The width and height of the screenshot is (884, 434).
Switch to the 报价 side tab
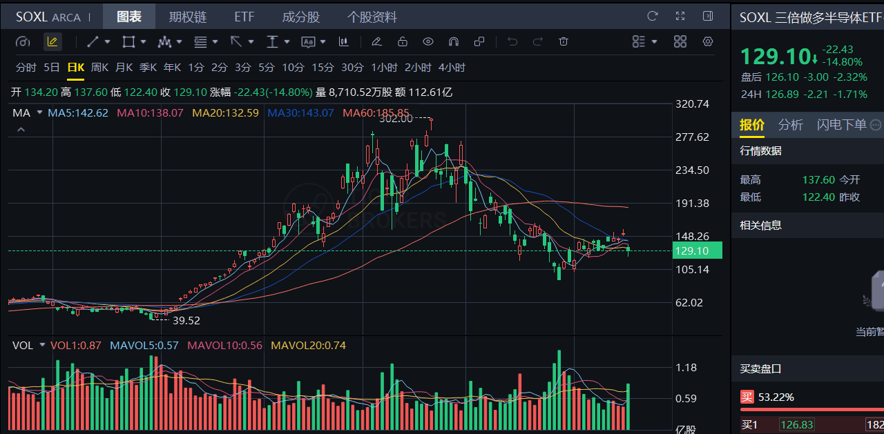[x=752, y=125]
